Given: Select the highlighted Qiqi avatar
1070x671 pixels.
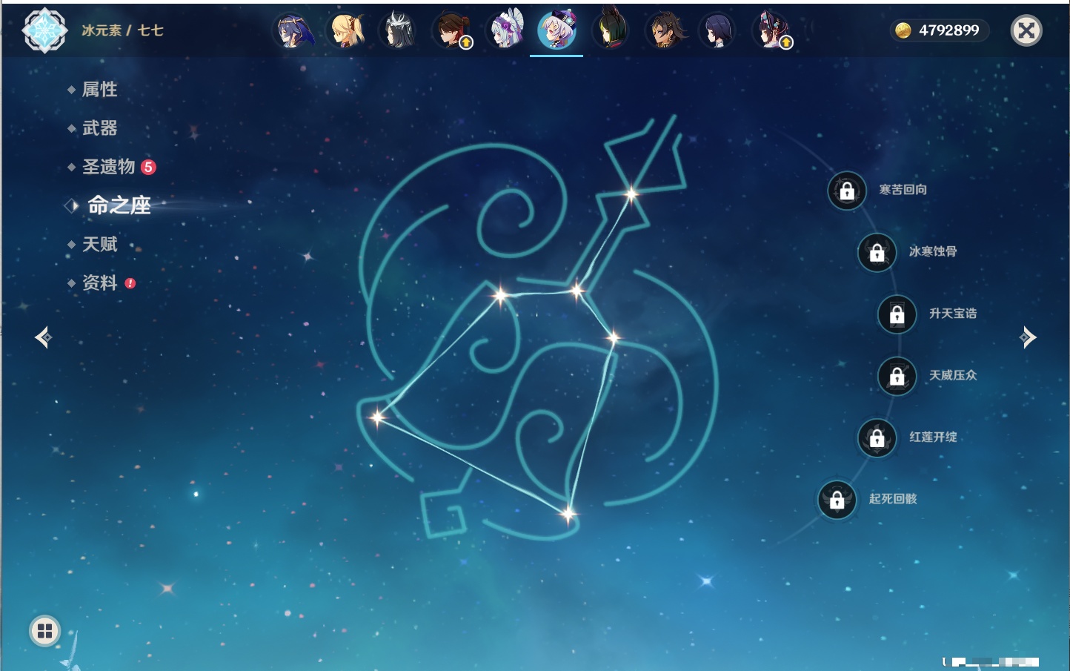Looking at the screenshot, I should click(556, 30).
